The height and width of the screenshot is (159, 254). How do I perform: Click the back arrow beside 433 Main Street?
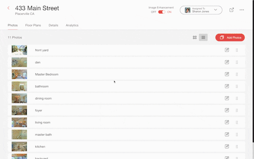(x=9, y=8)
